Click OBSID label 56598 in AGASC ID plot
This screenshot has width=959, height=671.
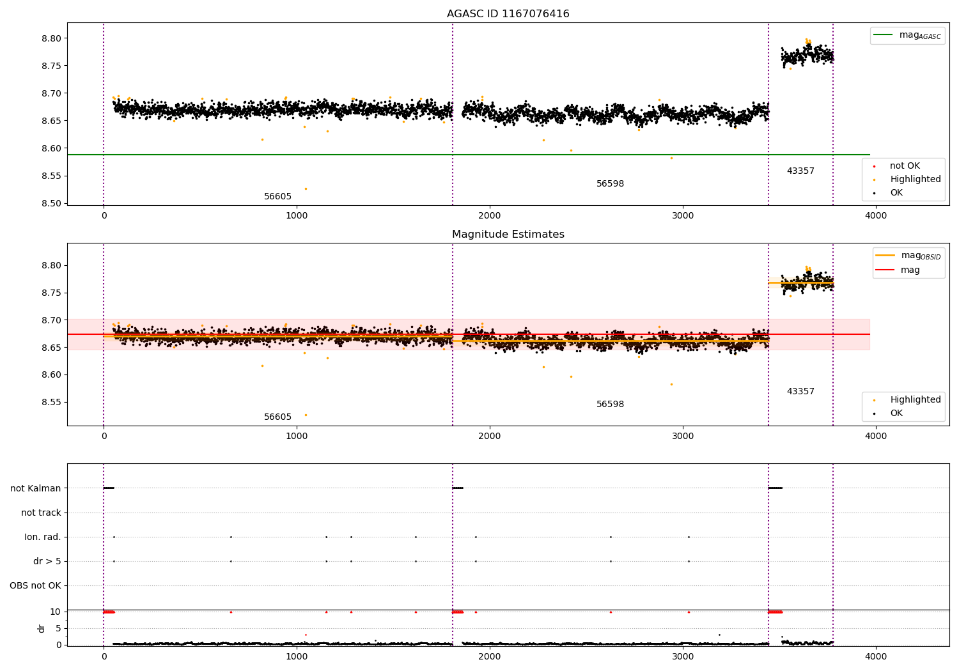[x=610, y=183]
